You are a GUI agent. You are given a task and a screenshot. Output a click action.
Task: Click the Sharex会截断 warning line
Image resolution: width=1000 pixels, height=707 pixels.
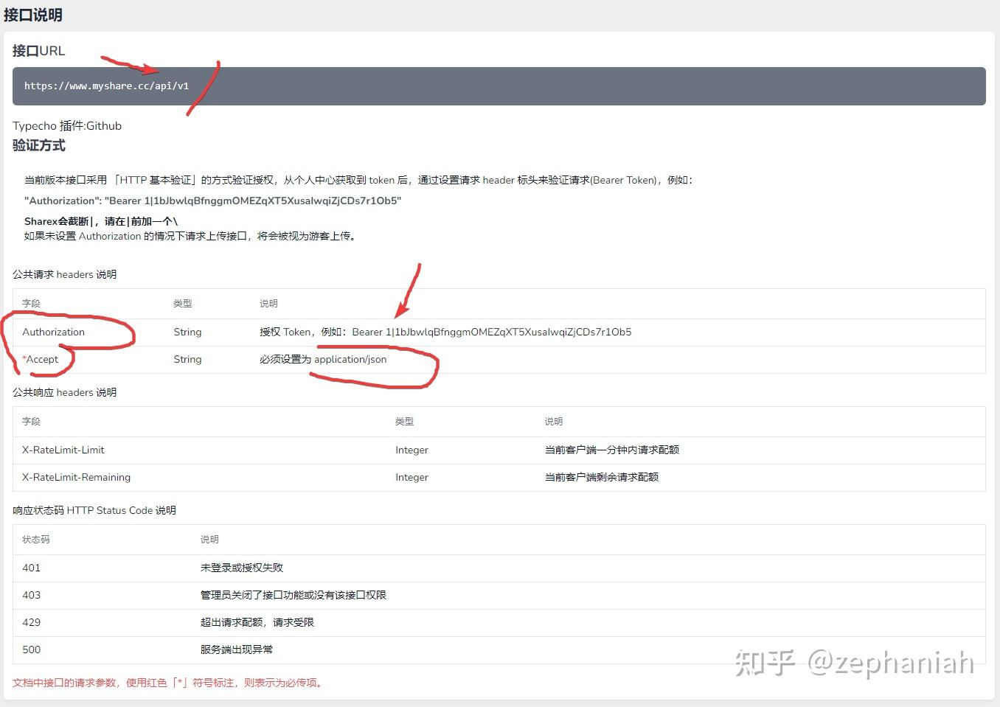[x=99, y=221]
